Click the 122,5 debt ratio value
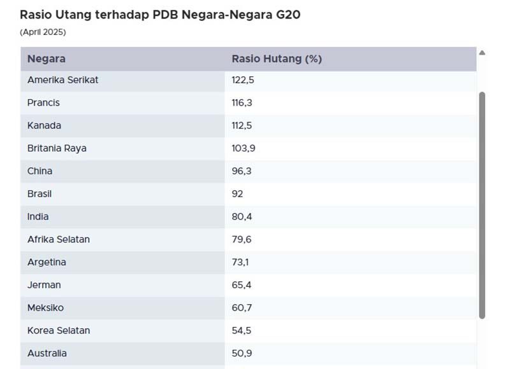This screenshot has height=369, width=510. [243, 80]
